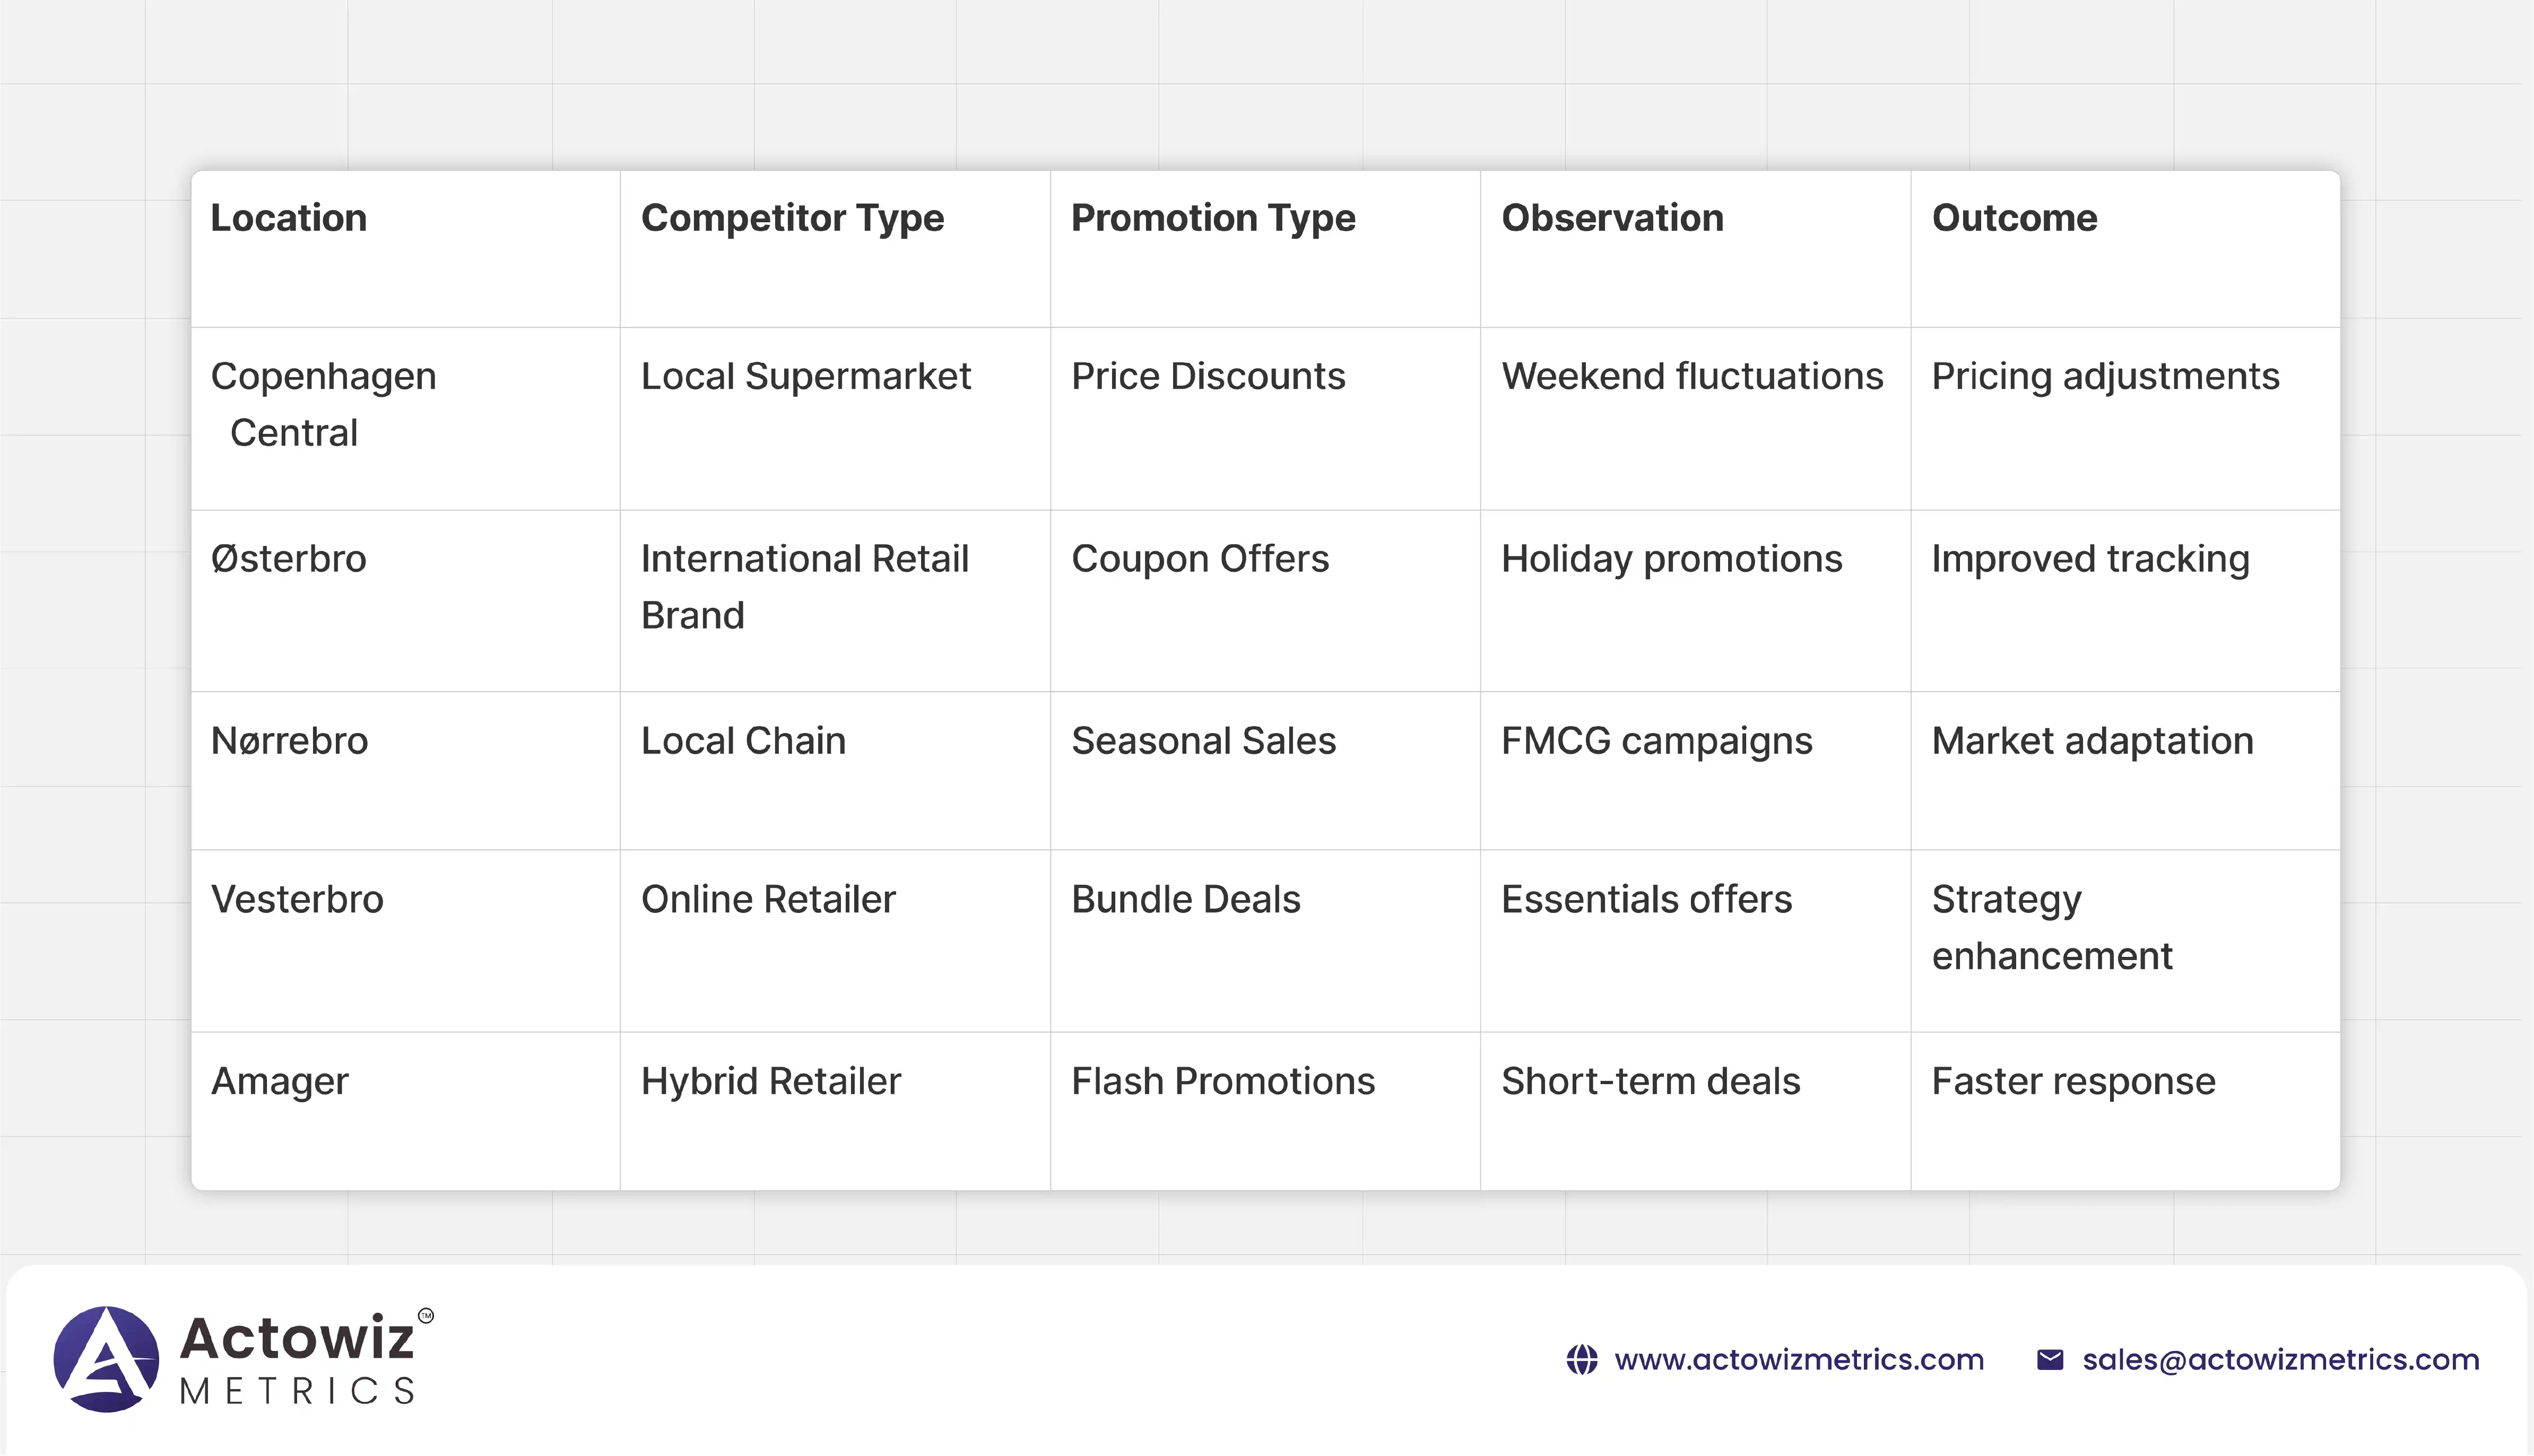Select the Competitor Type column header
Screen dimensions: 2534x1456
(792, 218)
